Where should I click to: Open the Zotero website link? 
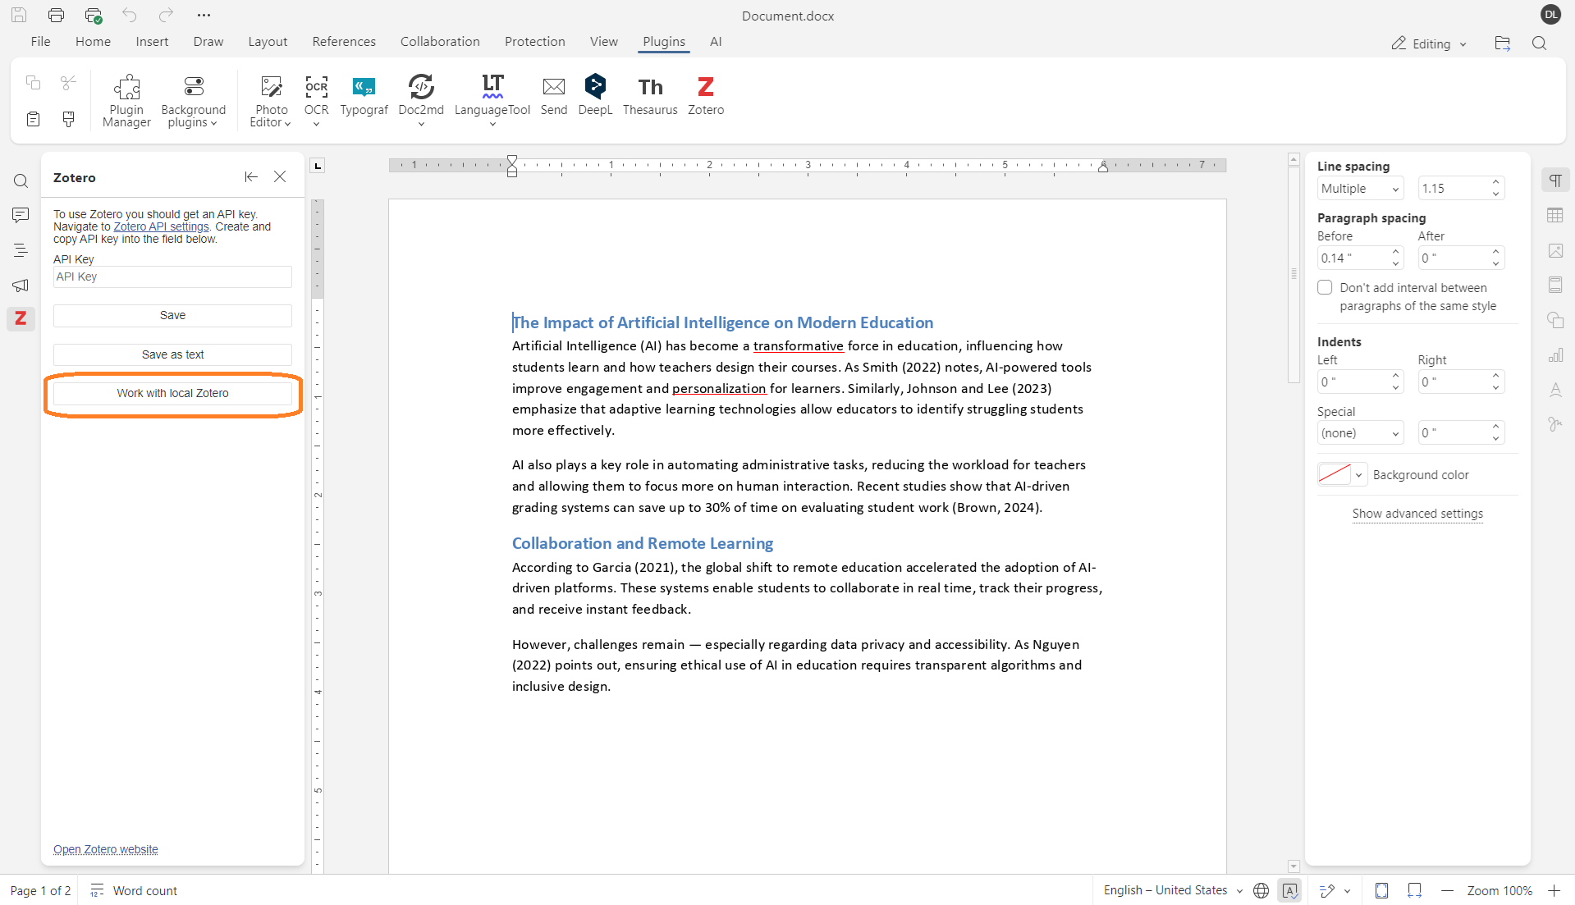(x=105, y=849)
